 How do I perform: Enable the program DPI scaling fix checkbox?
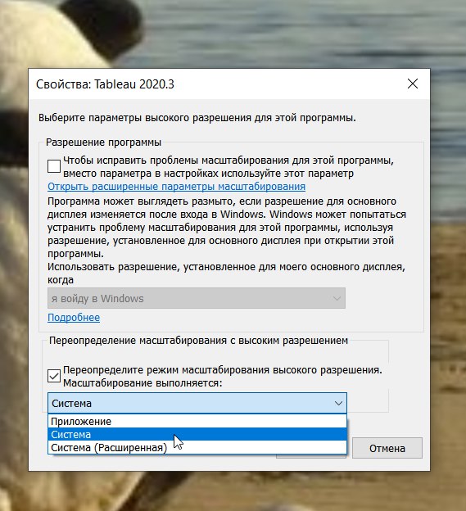pos(54,166)
